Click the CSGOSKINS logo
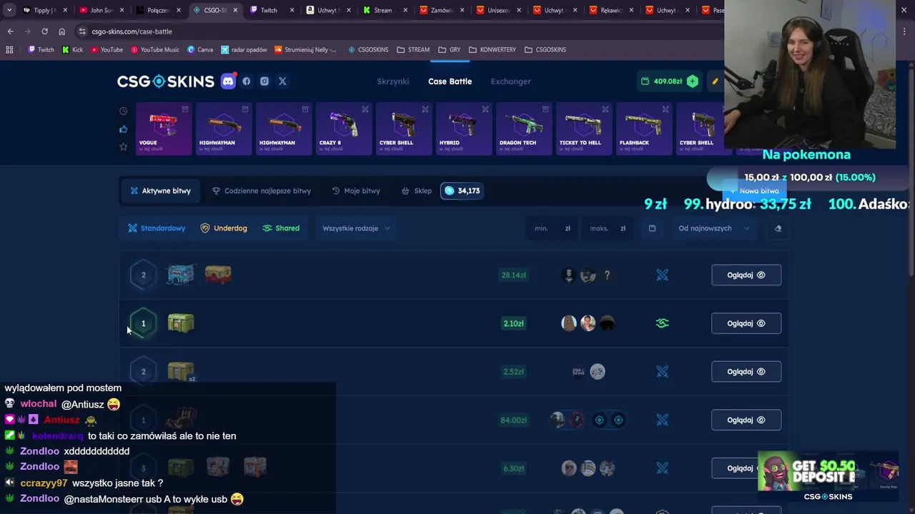The image size is (915, 514). point(166,81)
